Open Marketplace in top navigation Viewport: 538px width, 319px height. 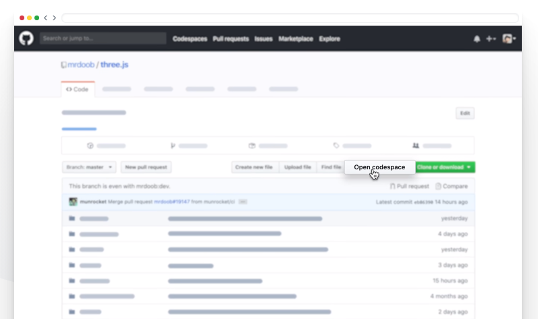coord(296,38)
